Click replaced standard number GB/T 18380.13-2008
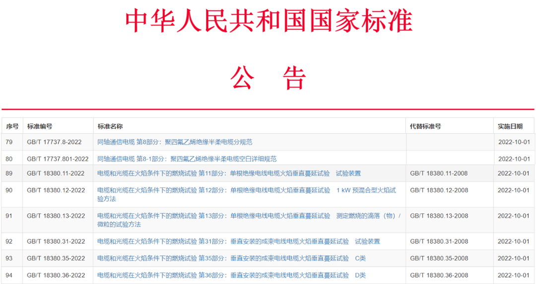The image size is (536, 284). [439, 216]
